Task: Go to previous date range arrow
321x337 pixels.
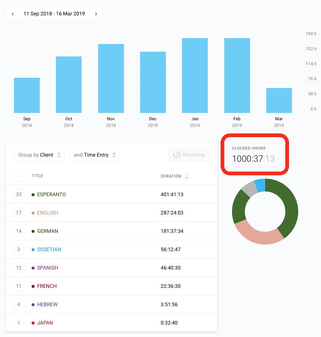Action: tap(13, 14)
